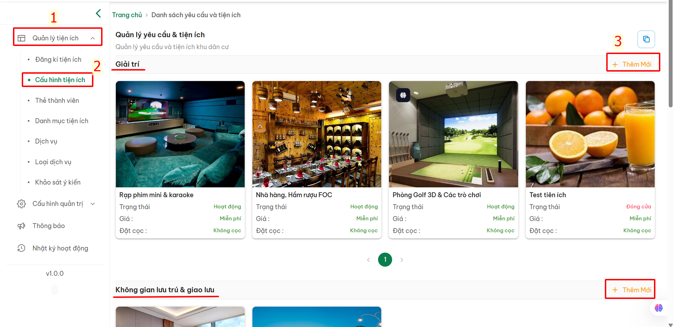Click the Nhật ký hoạt động history icon
This screenshot has height=327, width=674.
[x=21, y=248]
